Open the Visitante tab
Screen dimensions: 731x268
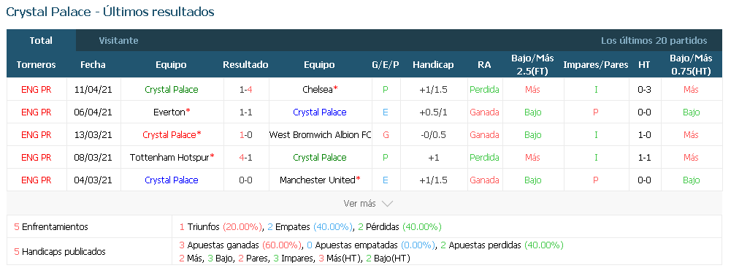(x=118, y=41)
